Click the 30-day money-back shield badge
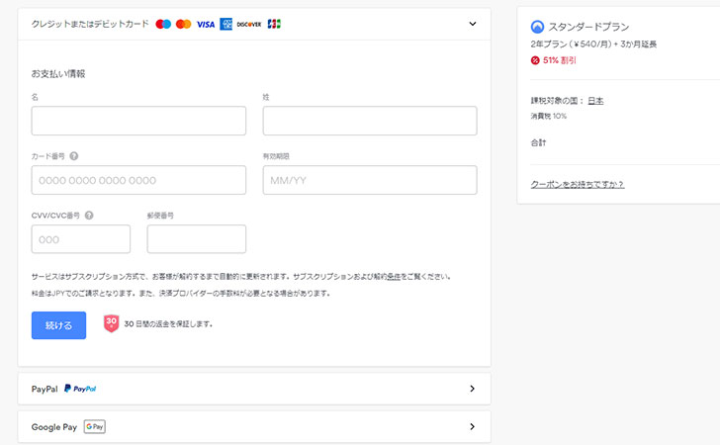The height and width of the screenshot is (445, 720). click(112, 323)
